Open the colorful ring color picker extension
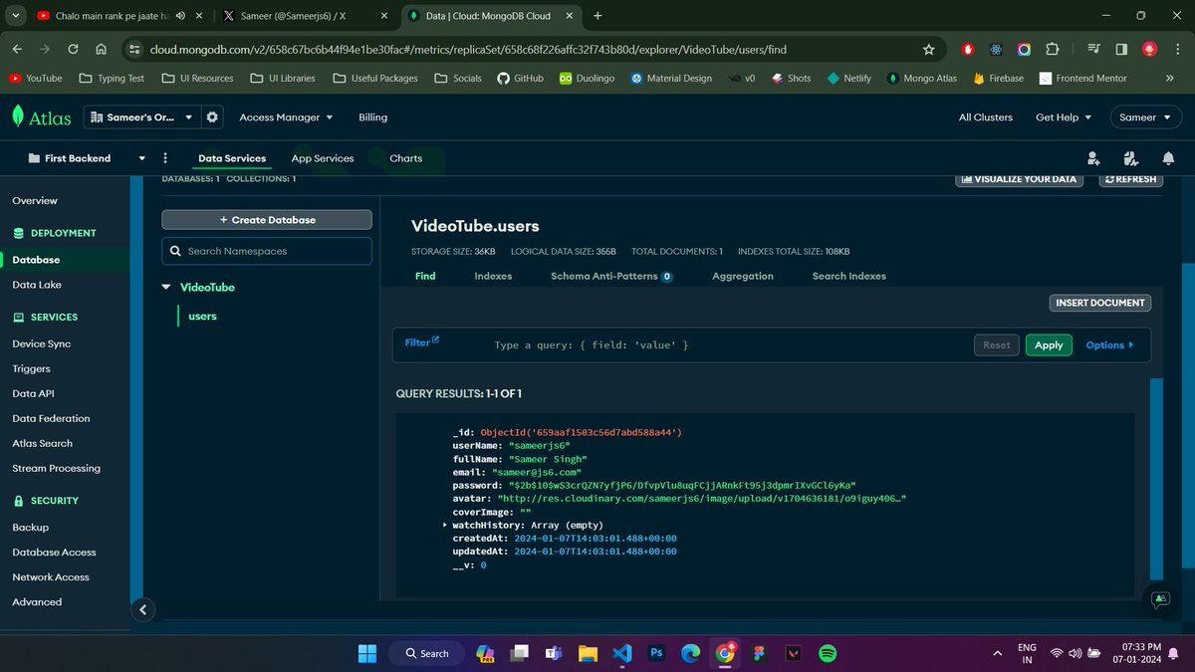The height and width of the screenshot is (672, 1195). pyautogui.click(x=1024, y=50)
